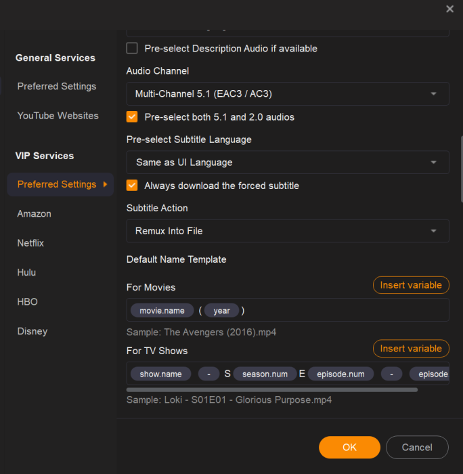Click Insert variable for TV Shows template
This screenshot has width=463, height=474.
[410, 349]
